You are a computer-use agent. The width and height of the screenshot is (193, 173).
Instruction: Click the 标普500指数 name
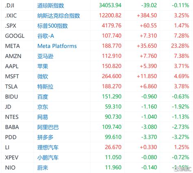(53, 26)
